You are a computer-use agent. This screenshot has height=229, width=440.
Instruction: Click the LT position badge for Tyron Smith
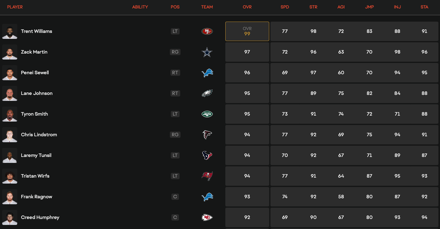point(175,114)
